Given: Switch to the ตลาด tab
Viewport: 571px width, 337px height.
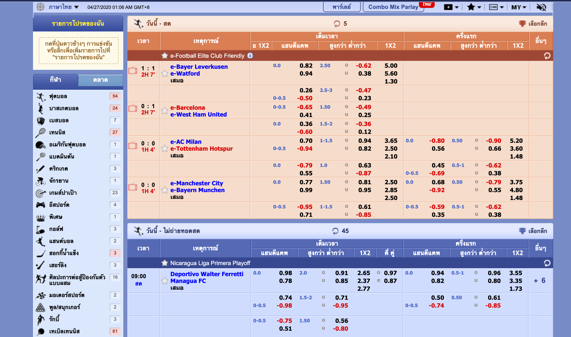Looking at the screenshot, I should click(x=100, y=80).
